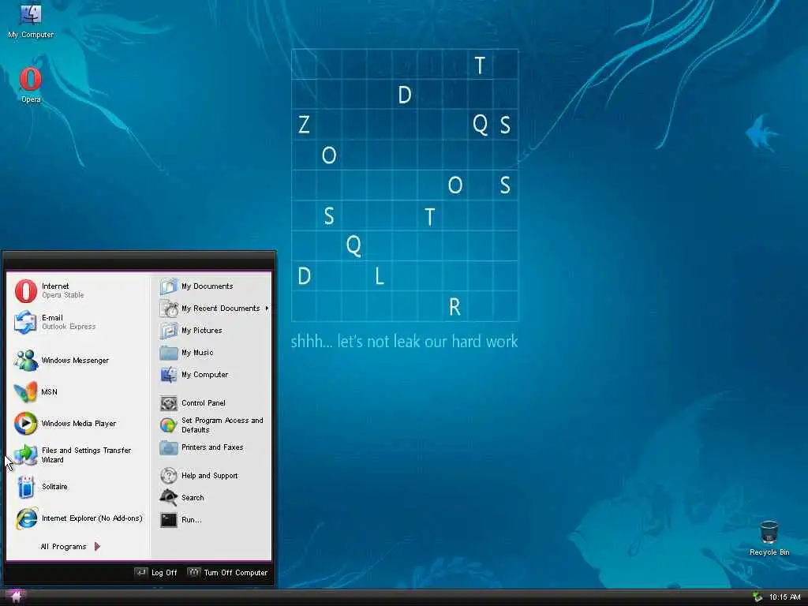The height and width of the screenshot is (606, 808).
Task: Click the My Pictures folder icon
Action: 169,331
